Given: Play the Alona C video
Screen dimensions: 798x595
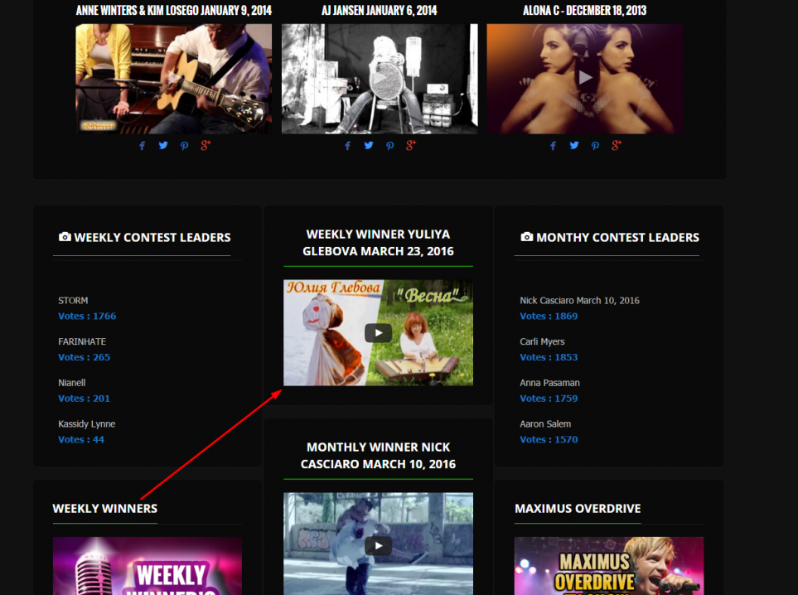Looking at the screenshot, I should point(585,78).
